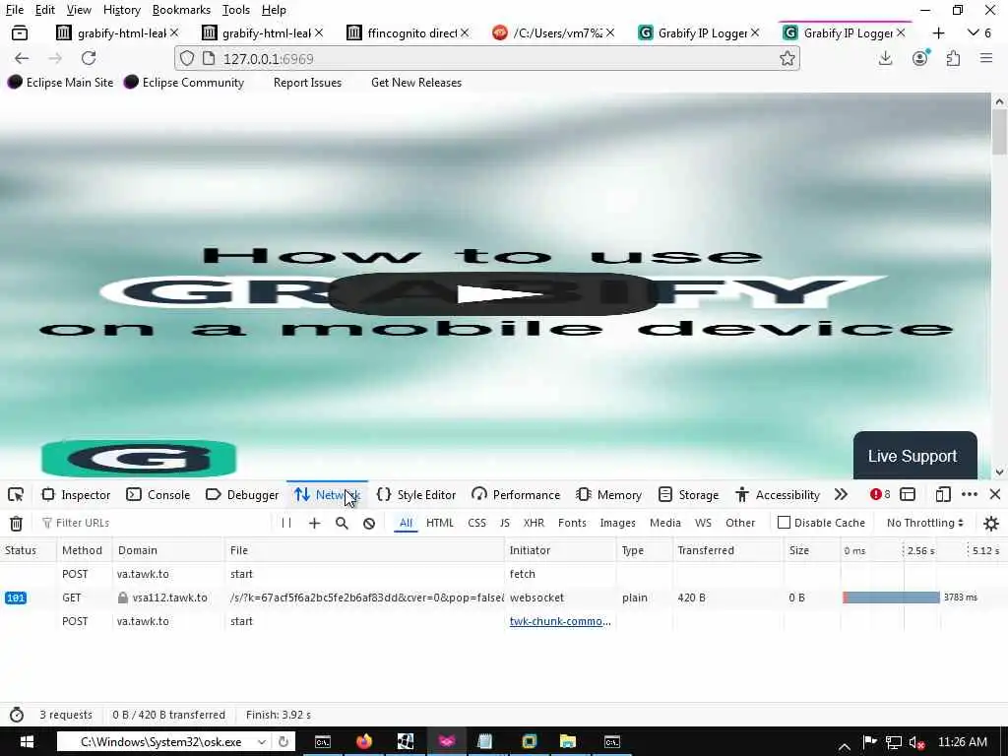
Task: Open Eclipse Main Site bookmark
Action: tap(60, 83)
